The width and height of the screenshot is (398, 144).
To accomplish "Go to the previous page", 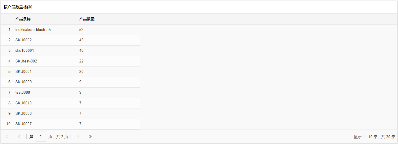I will click(x=19, y=136).
